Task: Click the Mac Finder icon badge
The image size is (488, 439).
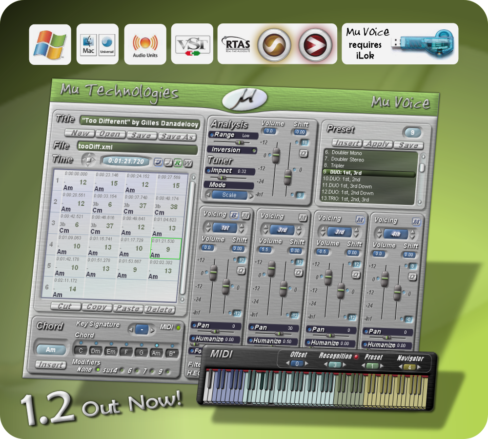Action: pyautogui.click(x=88, y=45)
